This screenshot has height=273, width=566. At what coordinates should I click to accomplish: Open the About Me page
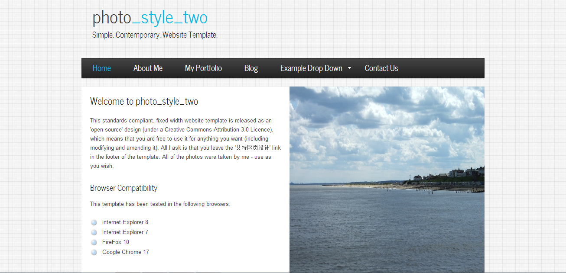coord(148,68)
